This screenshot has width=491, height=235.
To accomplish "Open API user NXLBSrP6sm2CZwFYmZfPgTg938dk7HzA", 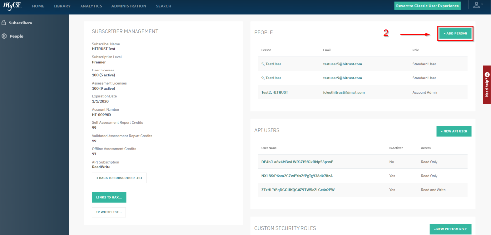I will (297, 176).
